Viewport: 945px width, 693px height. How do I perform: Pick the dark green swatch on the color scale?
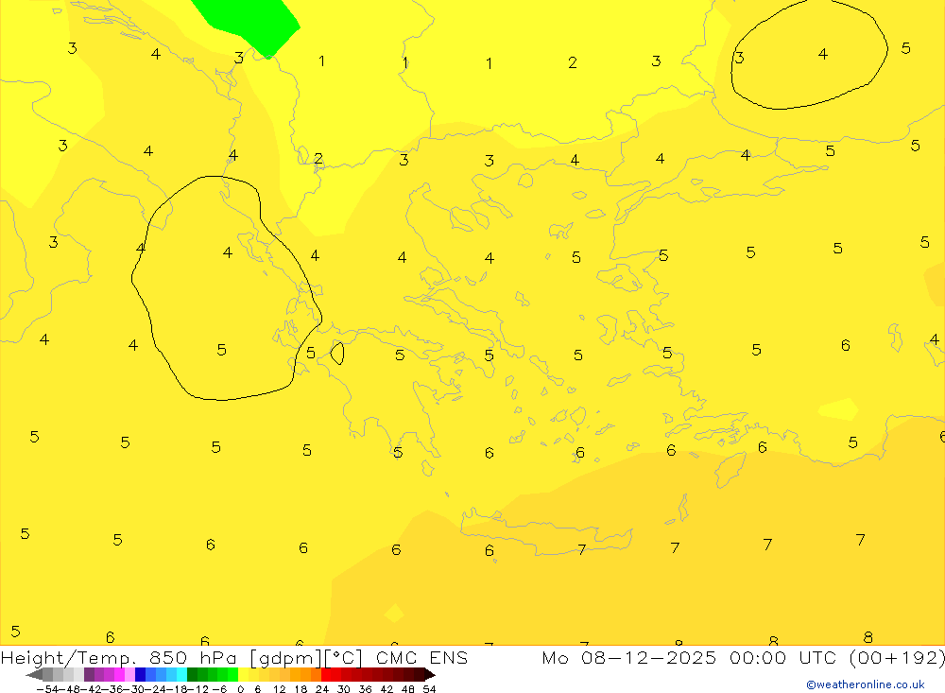[192, 675]
